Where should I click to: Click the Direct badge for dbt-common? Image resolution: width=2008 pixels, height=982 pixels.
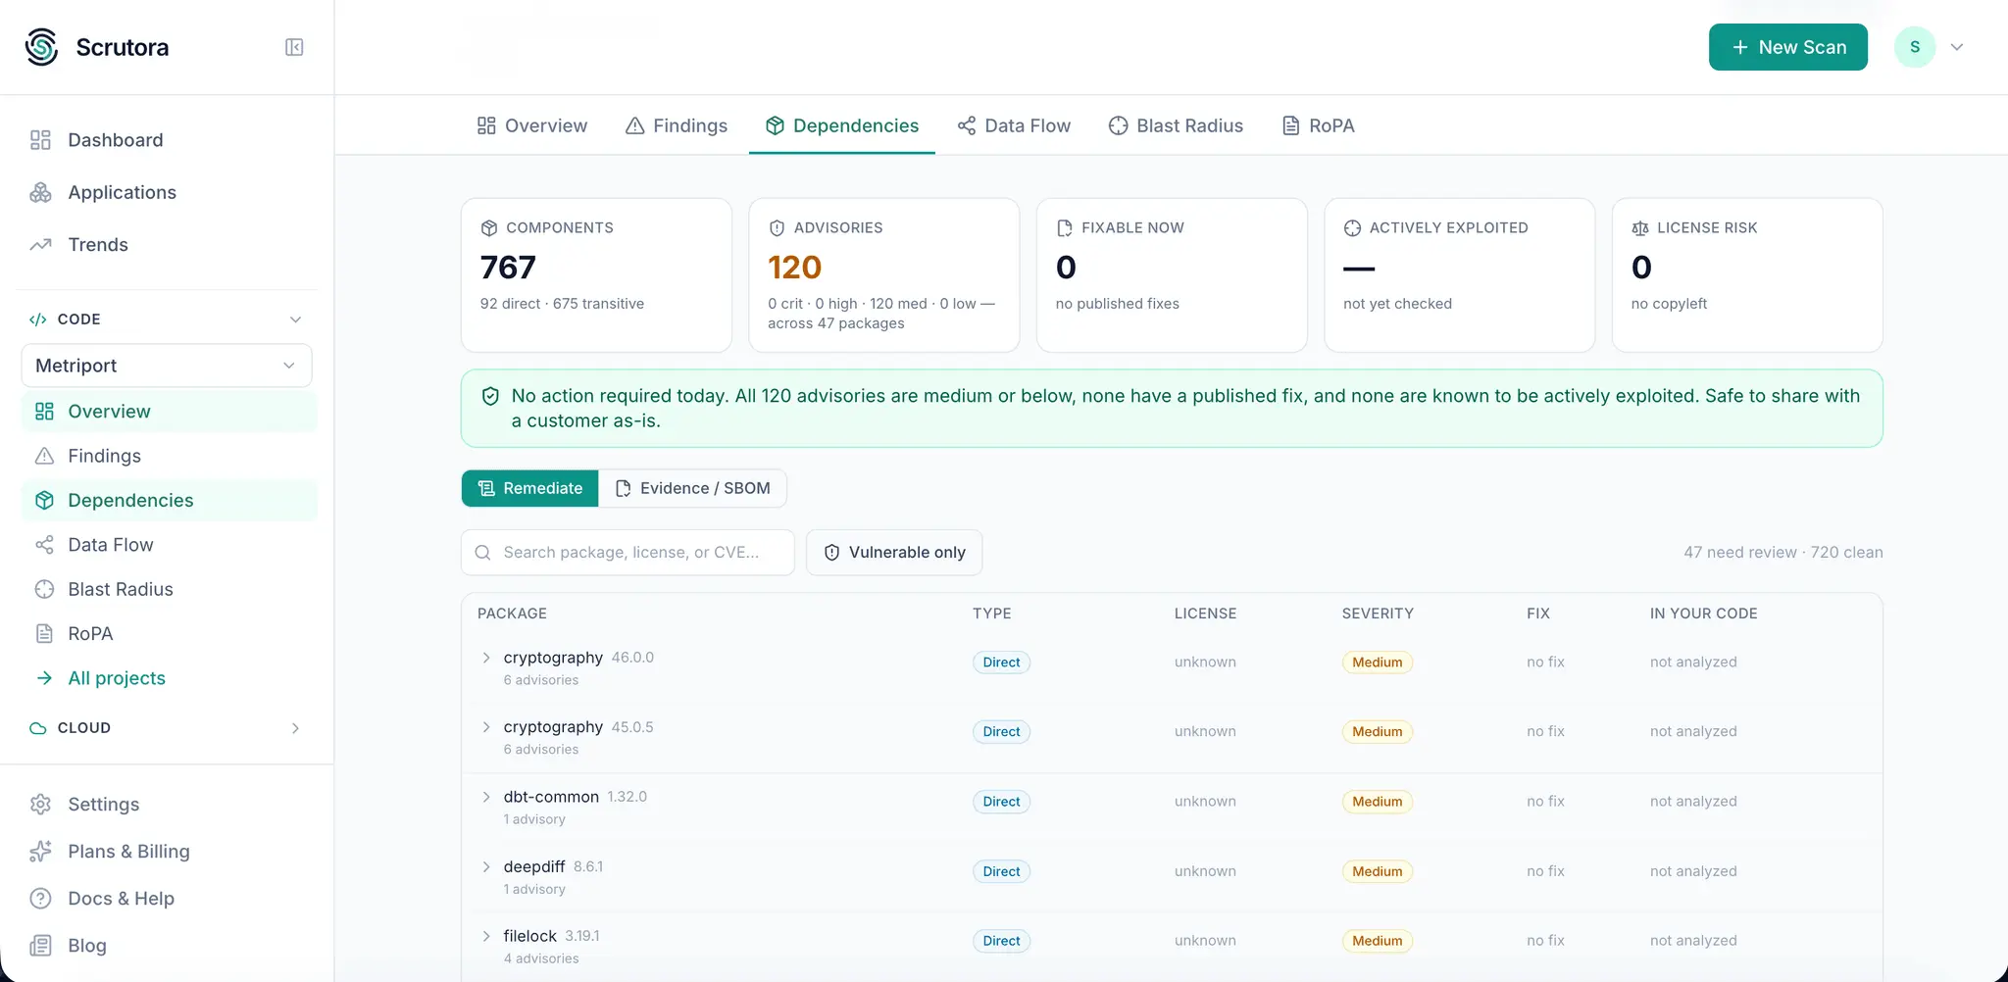tap(1001, 802)
